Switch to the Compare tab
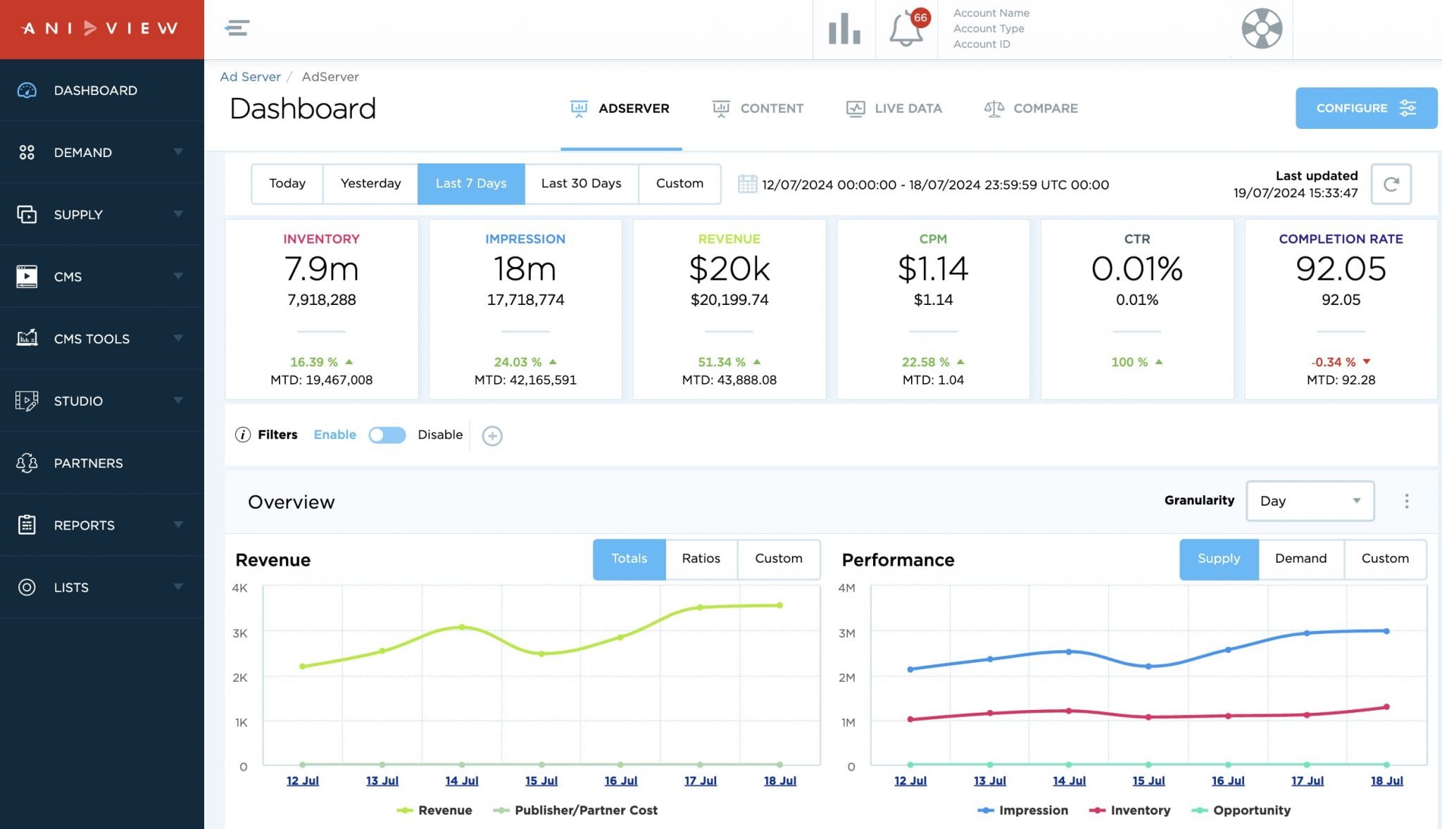This screenshot has width=1442, height=829. pos(1032,108)
